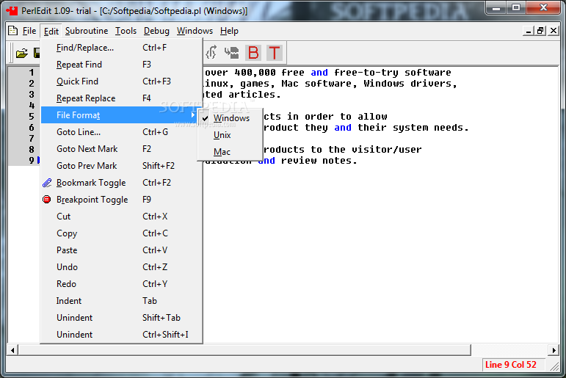Select Goto Prev Mark entry
Image resolution: width=566 pixels, height=378 pixels.
(x=121, y=166)
